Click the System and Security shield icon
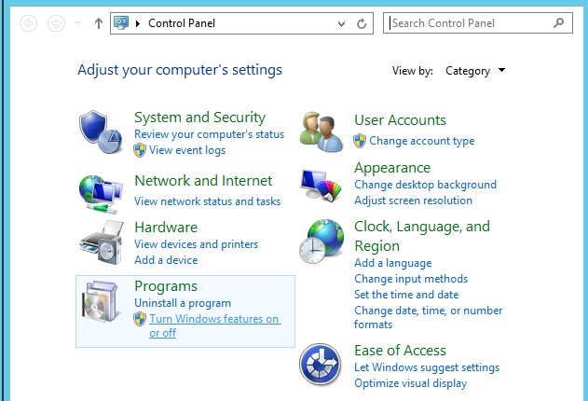Viewport: 588px width, 401px height. pos(101,132)
